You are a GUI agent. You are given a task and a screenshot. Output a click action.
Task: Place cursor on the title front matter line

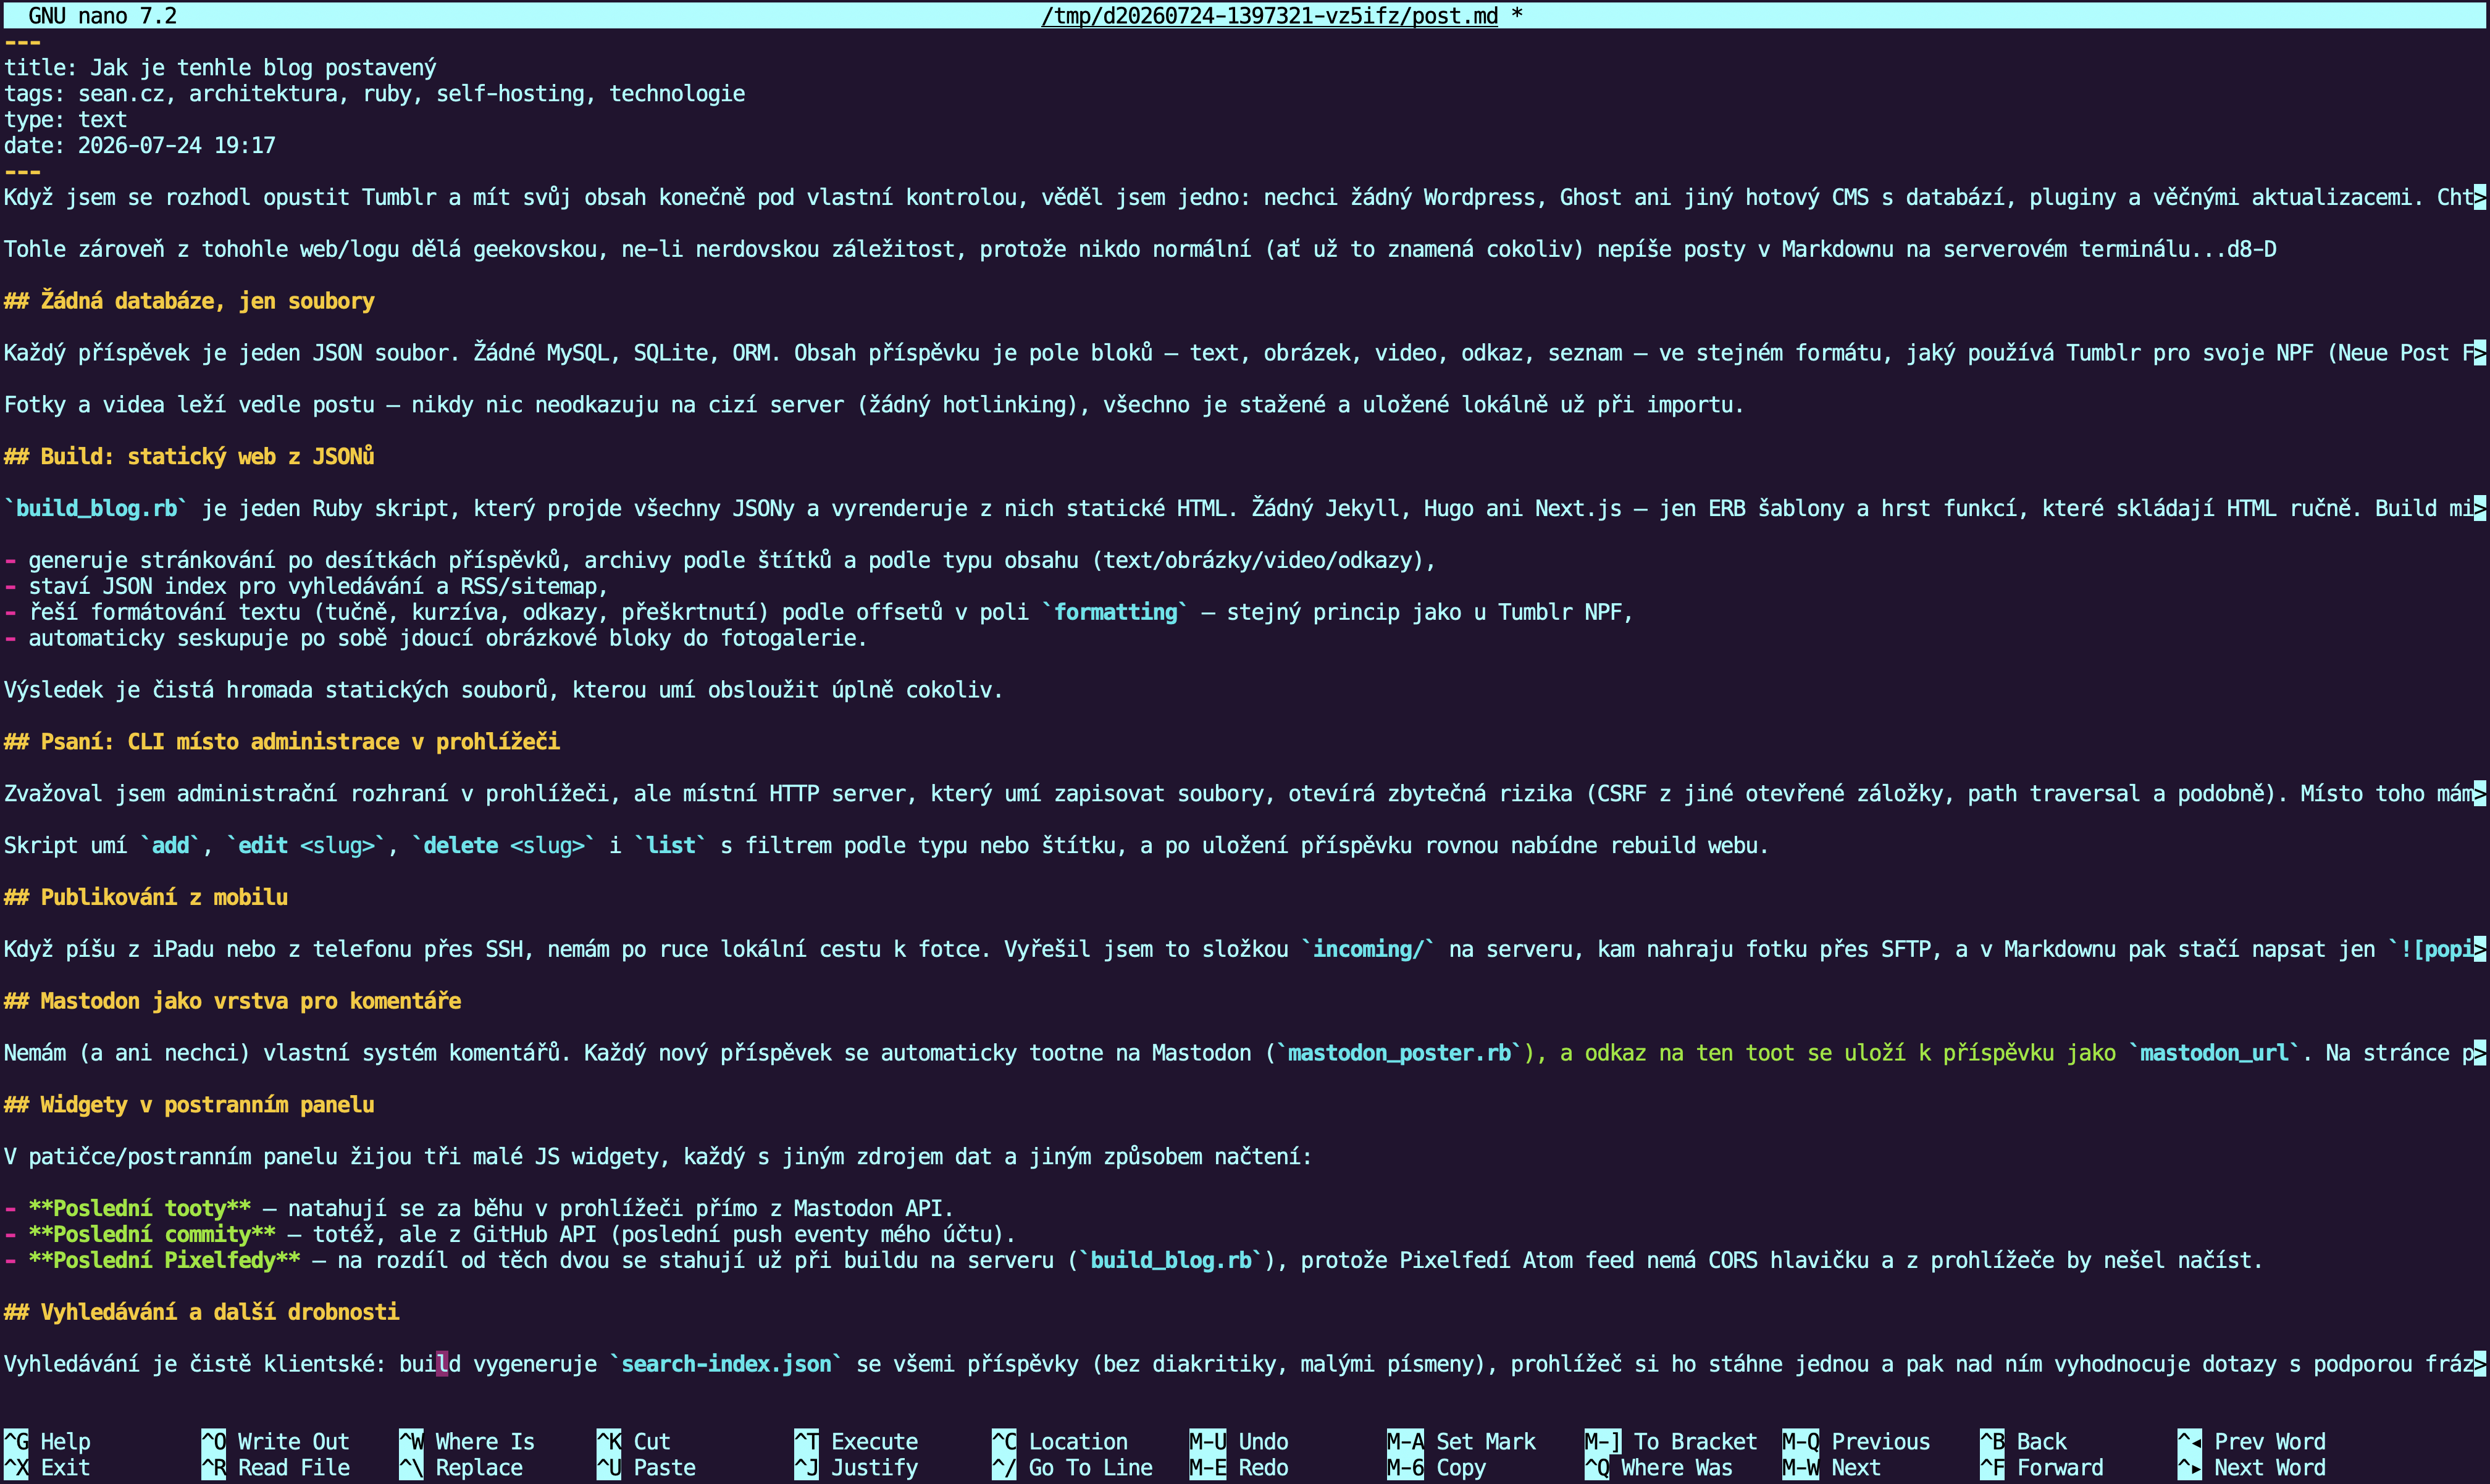pyautogui.click(x=220, y=67)
